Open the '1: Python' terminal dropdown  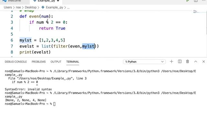click(144, 62)
